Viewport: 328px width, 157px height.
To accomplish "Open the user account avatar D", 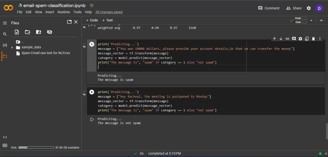I will [x=319, y=8].
